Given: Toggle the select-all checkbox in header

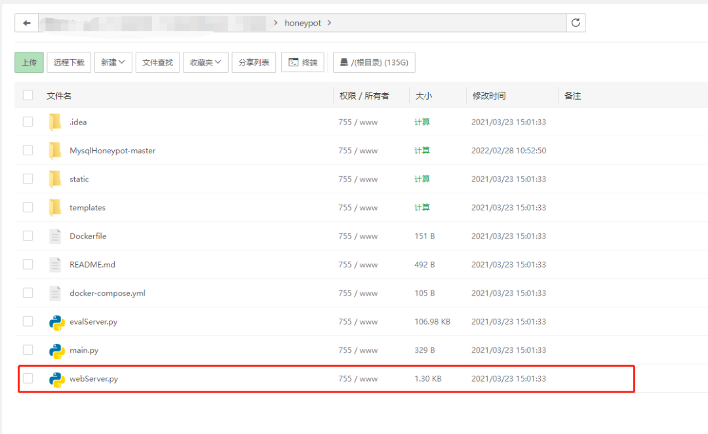Looking at the screenshot, I should (28, 95).
